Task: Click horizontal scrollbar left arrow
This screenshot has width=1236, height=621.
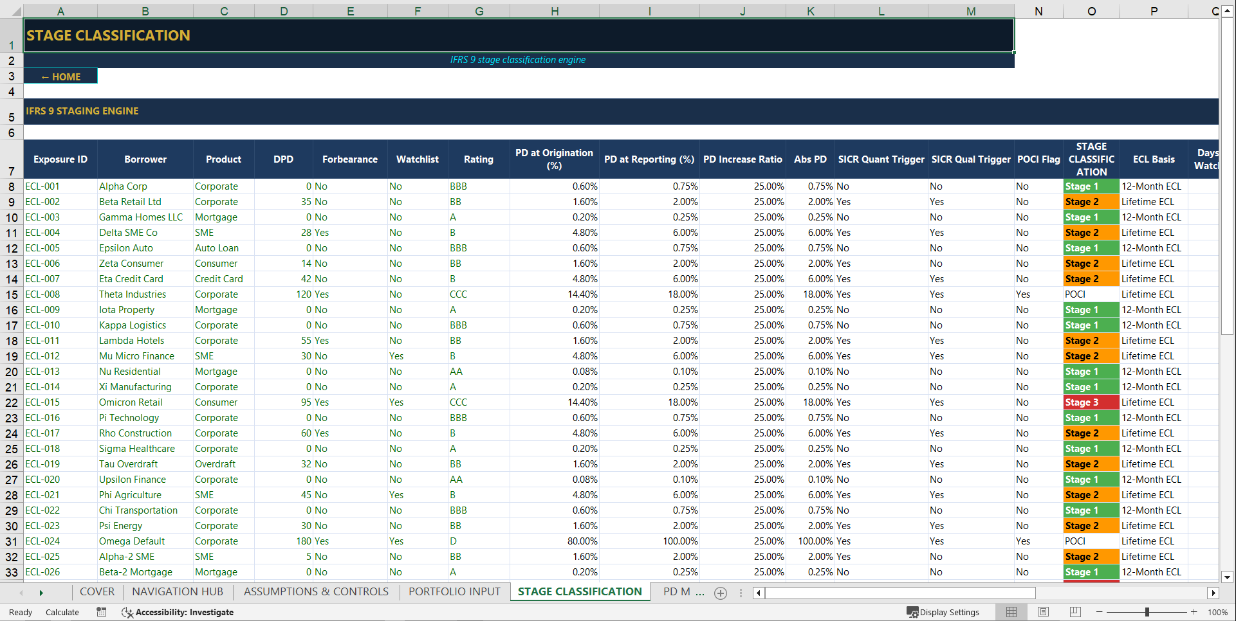Action: coord(759,593)
